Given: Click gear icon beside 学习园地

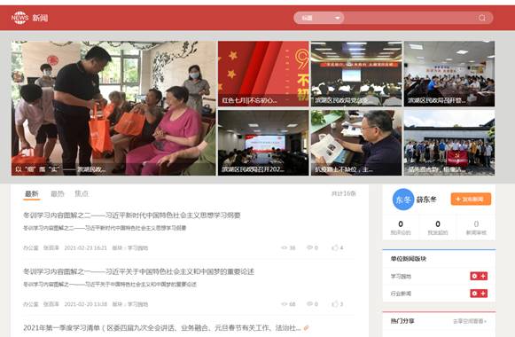Looking at the screenshot, I should 474,276.
